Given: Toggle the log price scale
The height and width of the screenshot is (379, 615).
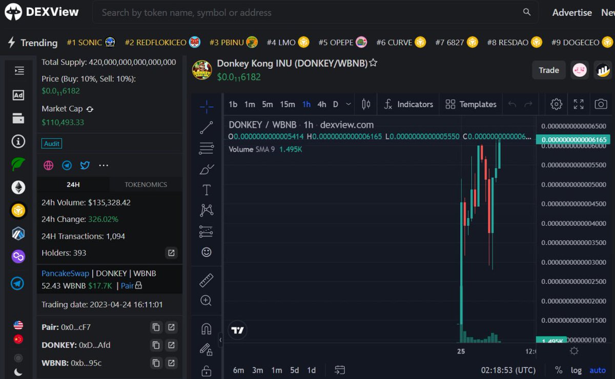Looking at the screenshot, I should (576, 370).
